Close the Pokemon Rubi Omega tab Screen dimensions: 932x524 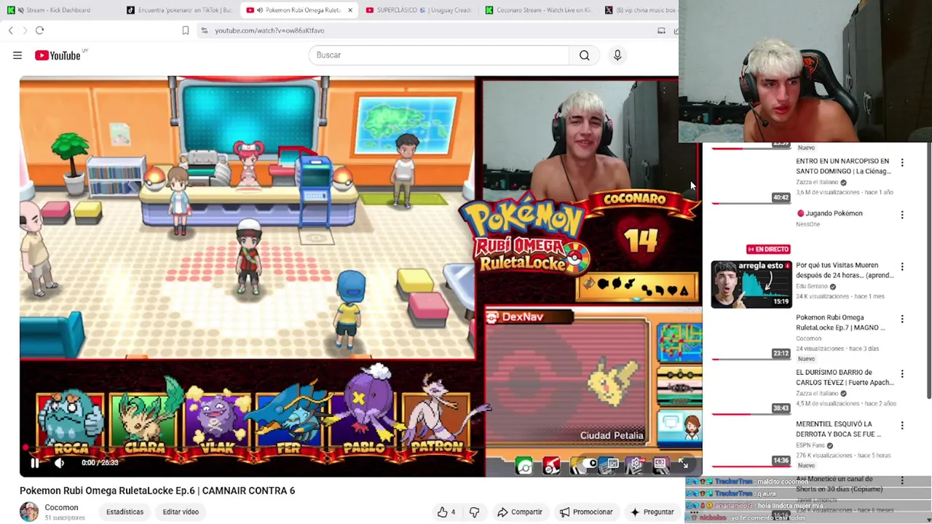tap(350, 10)
